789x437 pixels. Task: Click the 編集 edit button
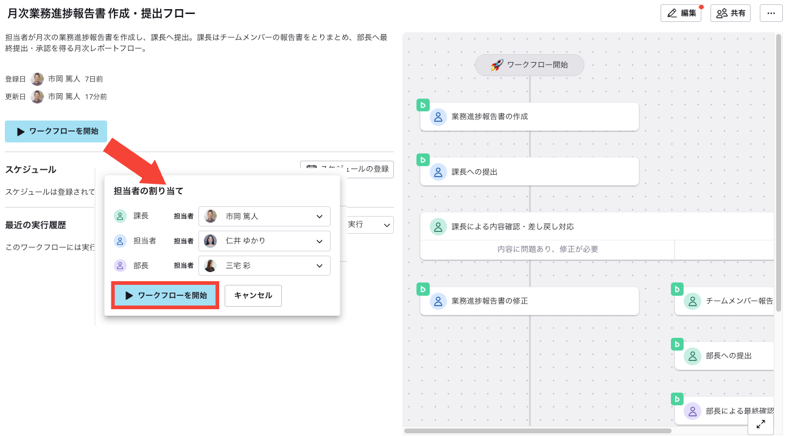(x=681, y=13)
